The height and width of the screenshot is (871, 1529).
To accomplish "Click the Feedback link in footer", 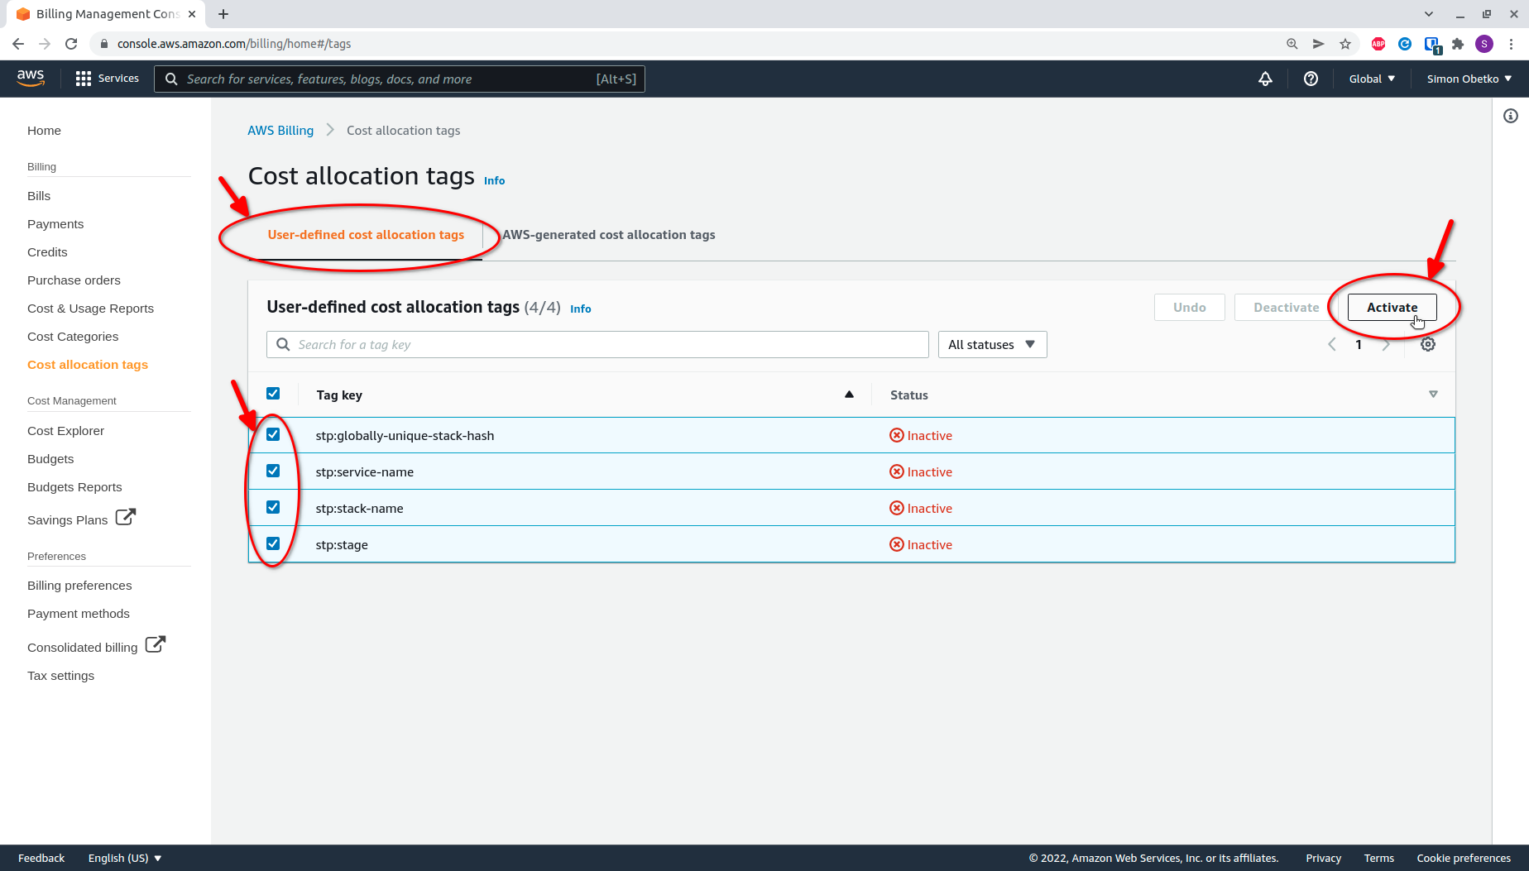I will pos(41,859).
